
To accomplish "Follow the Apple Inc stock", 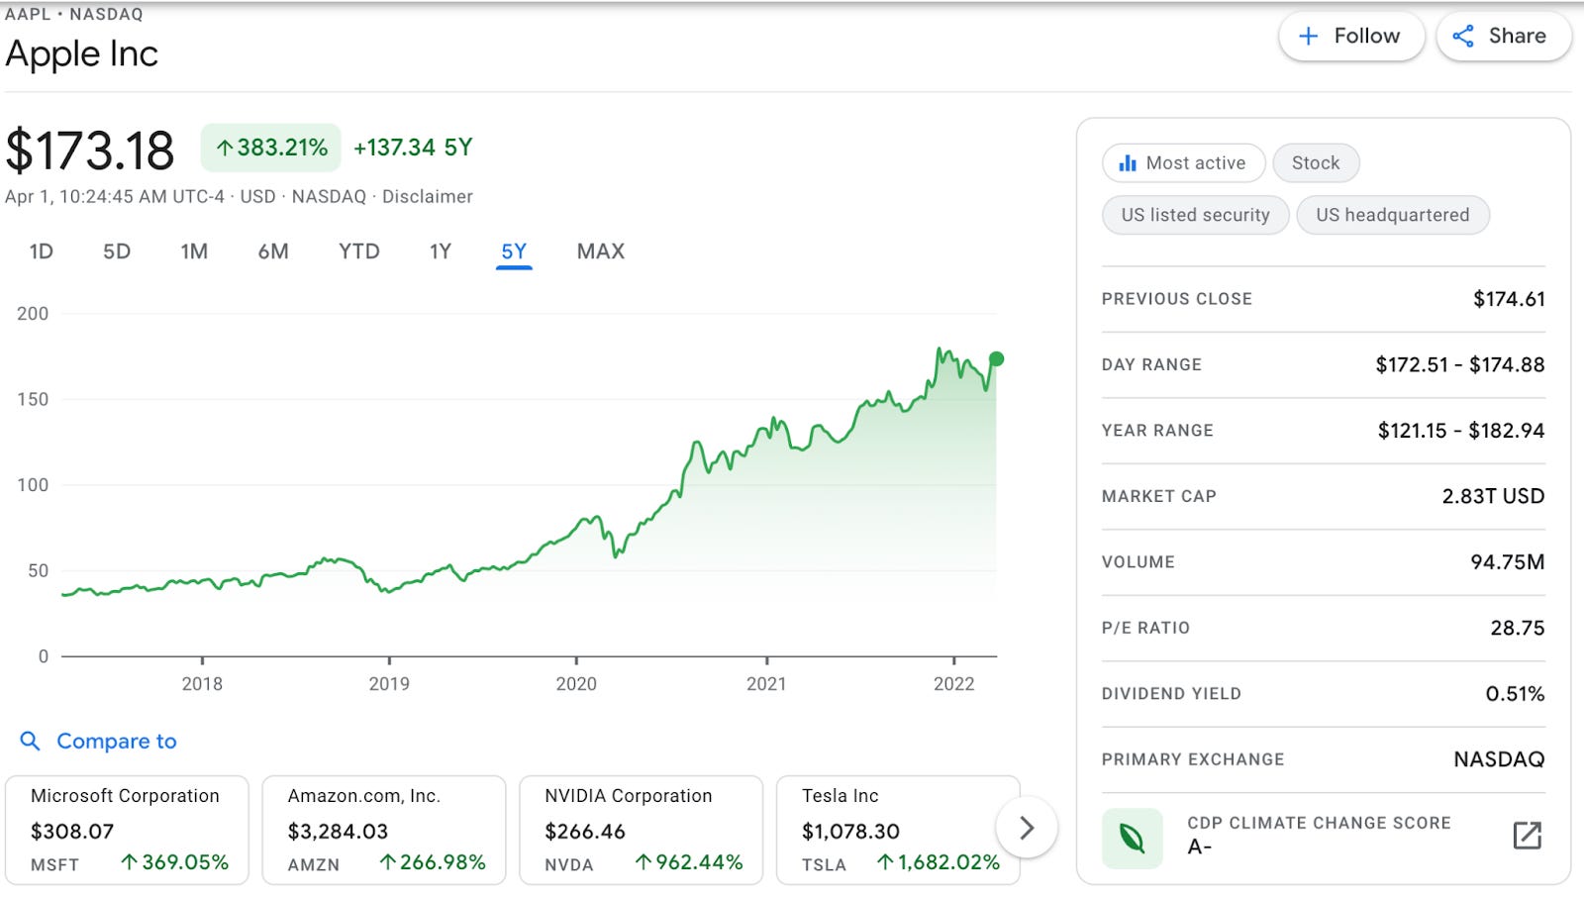I will coord(1351,37).
